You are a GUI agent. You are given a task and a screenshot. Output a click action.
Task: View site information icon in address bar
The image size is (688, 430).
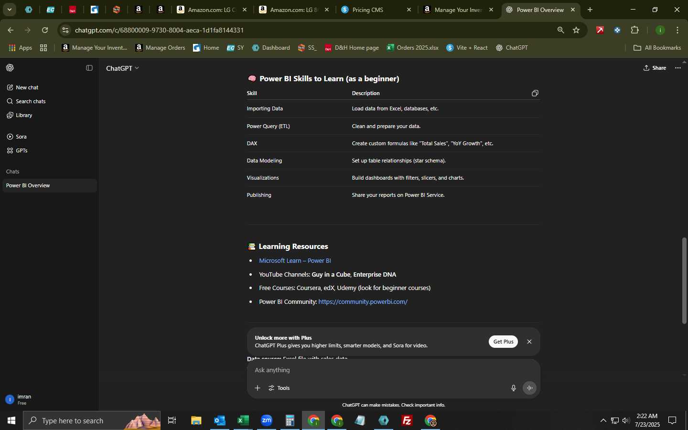point(65,30)
